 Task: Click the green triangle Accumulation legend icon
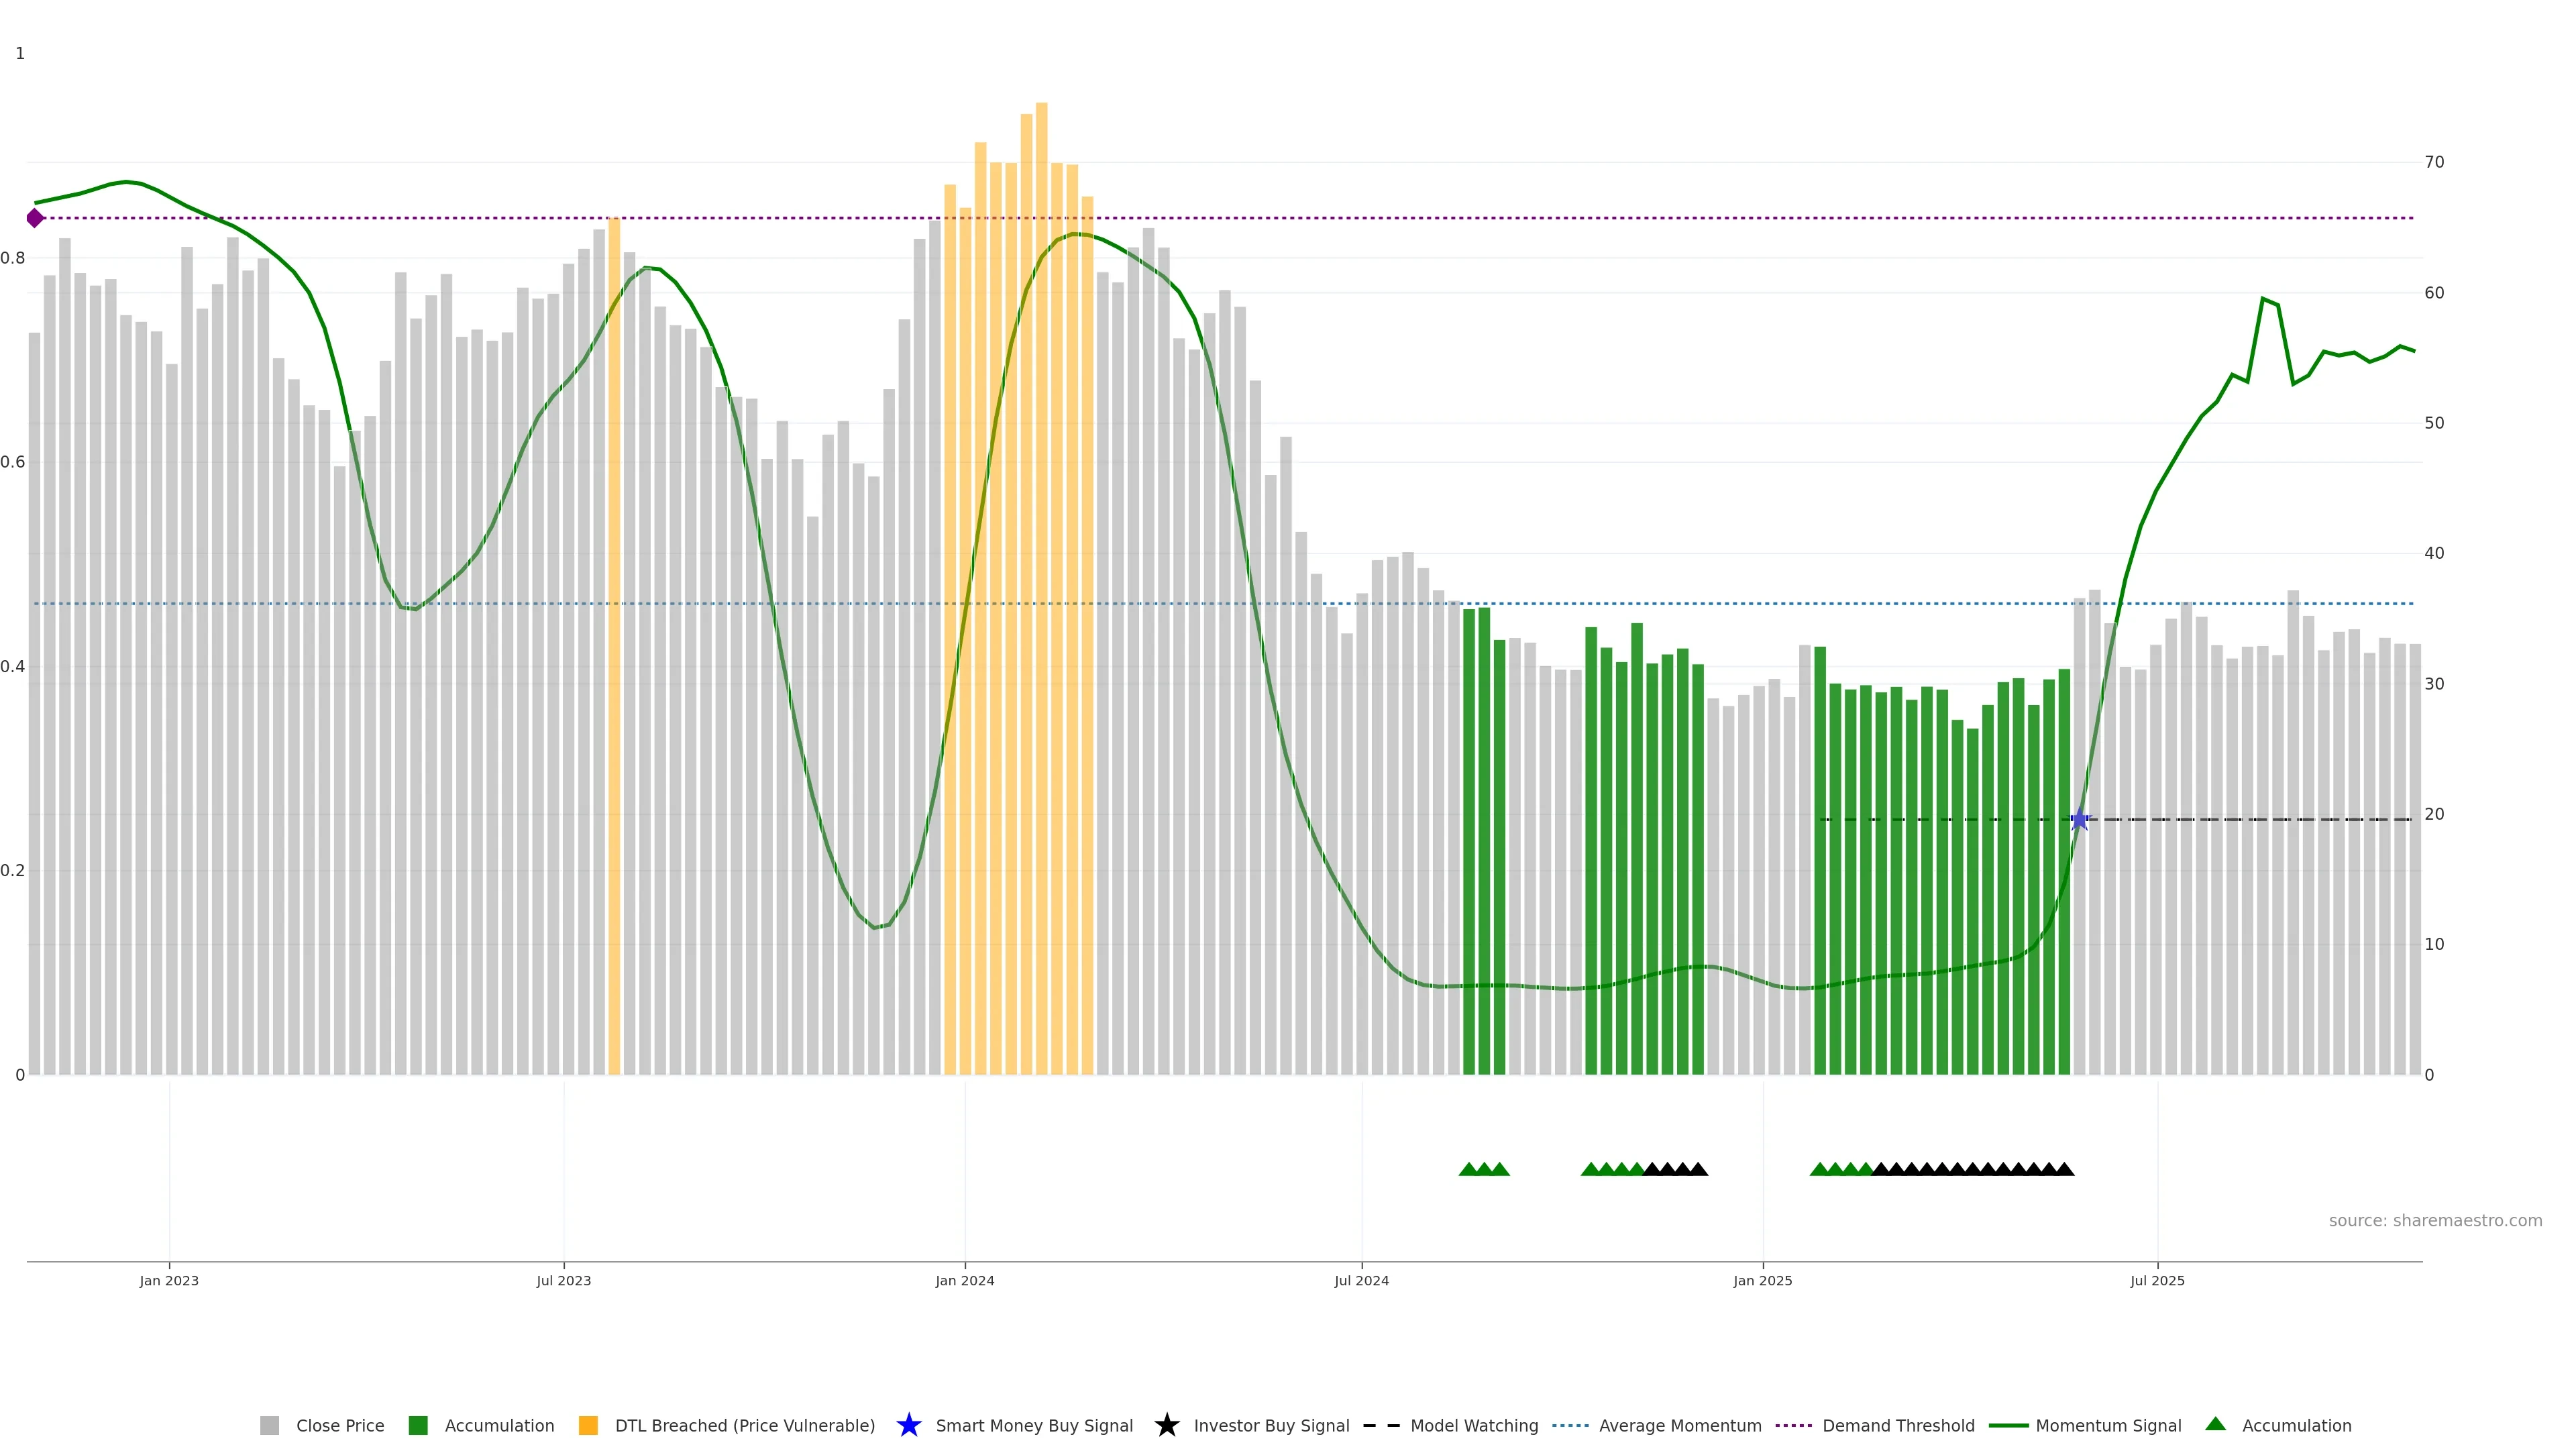pos(2215,1424)
